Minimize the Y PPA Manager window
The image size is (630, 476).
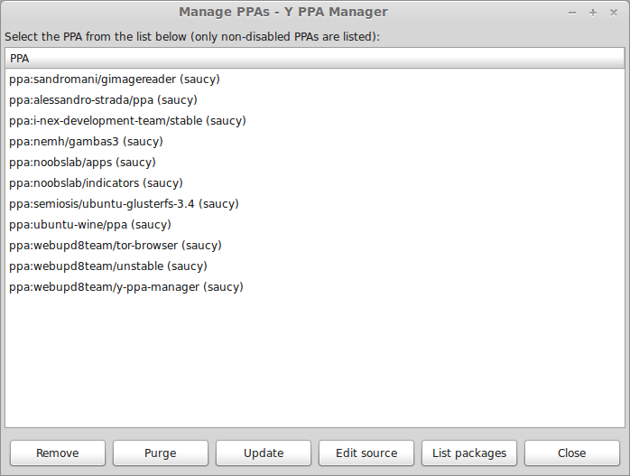tap(572, 13)
